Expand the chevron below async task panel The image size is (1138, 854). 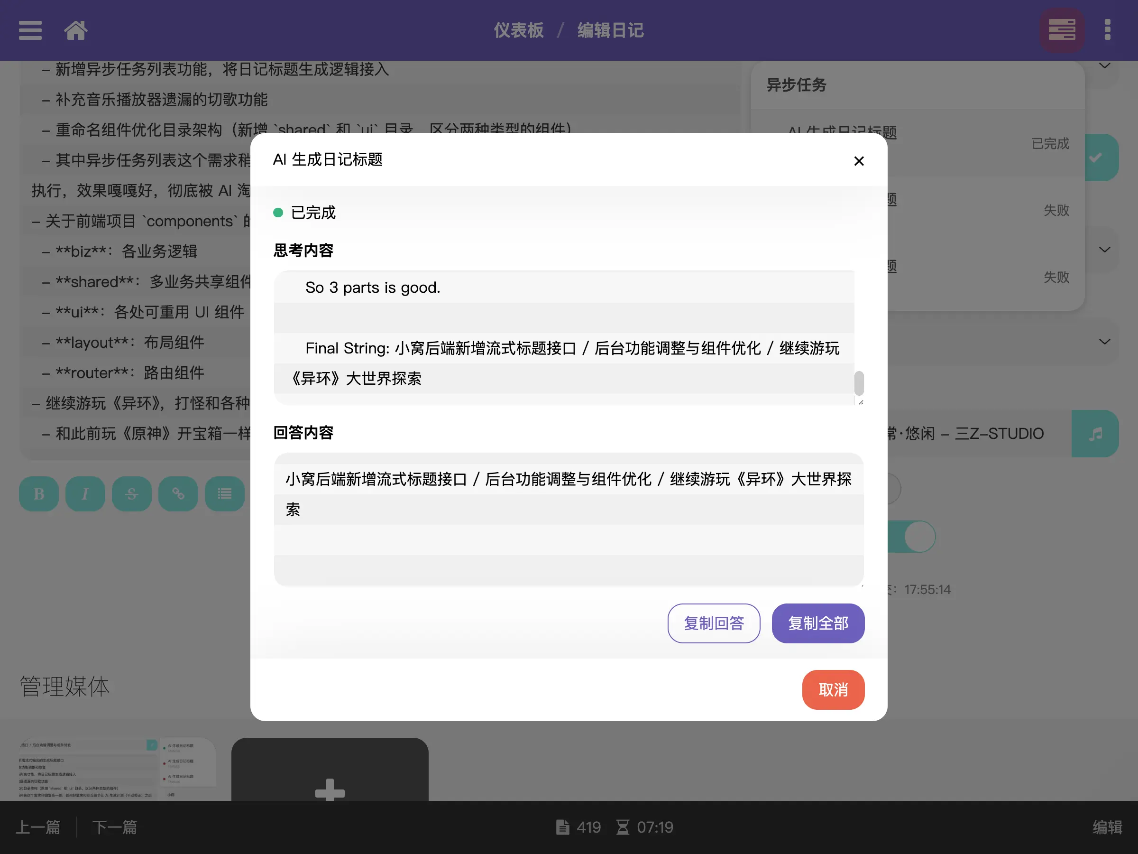click(x=1104, y=342)
